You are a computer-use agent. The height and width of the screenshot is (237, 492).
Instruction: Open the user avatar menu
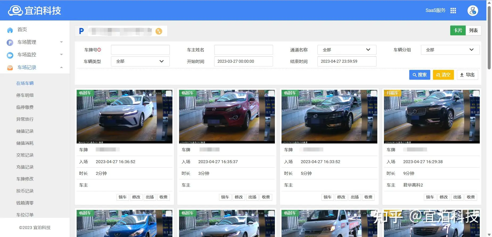(473, 10)
